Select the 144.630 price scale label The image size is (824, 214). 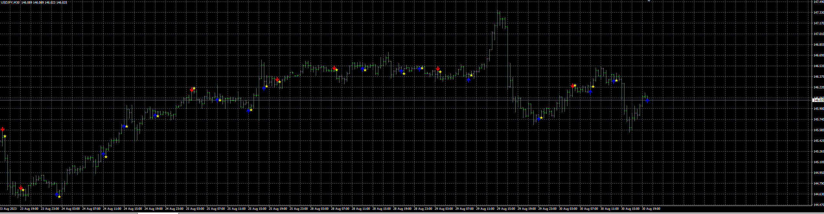(x=818, y=194)
